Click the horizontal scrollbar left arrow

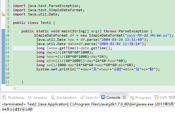[15, 89]
